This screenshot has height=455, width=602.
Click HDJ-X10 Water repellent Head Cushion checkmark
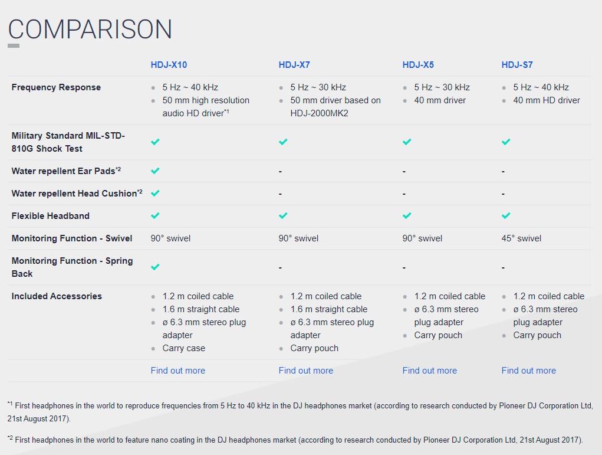click(x=155, y=194)
